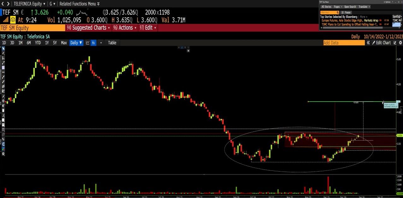
Task: Click the green horizontal line label 4.19
Action: tap(398, 102)
